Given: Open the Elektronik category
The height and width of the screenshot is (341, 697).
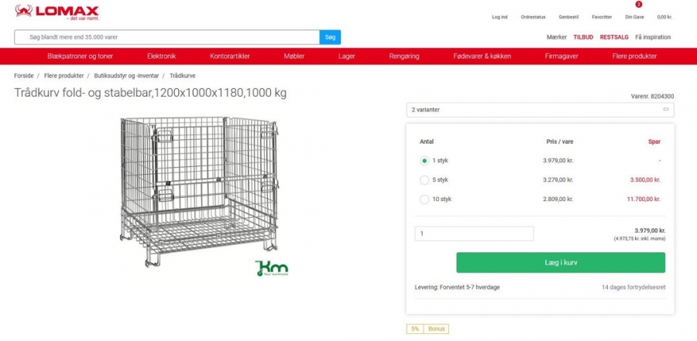Looking at the screenshot, I should tap(161, 56).
